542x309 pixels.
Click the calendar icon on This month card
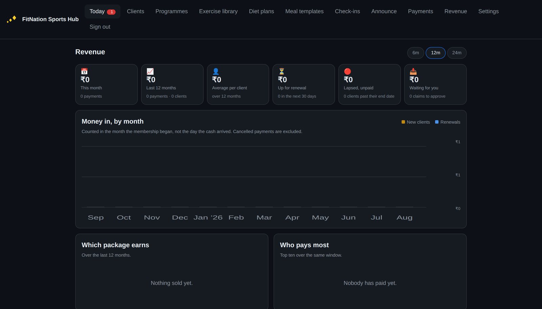pos(84,71)
